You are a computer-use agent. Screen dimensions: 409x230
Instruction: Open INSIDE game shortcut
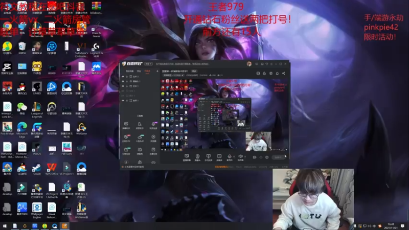(x=37, y=149)
